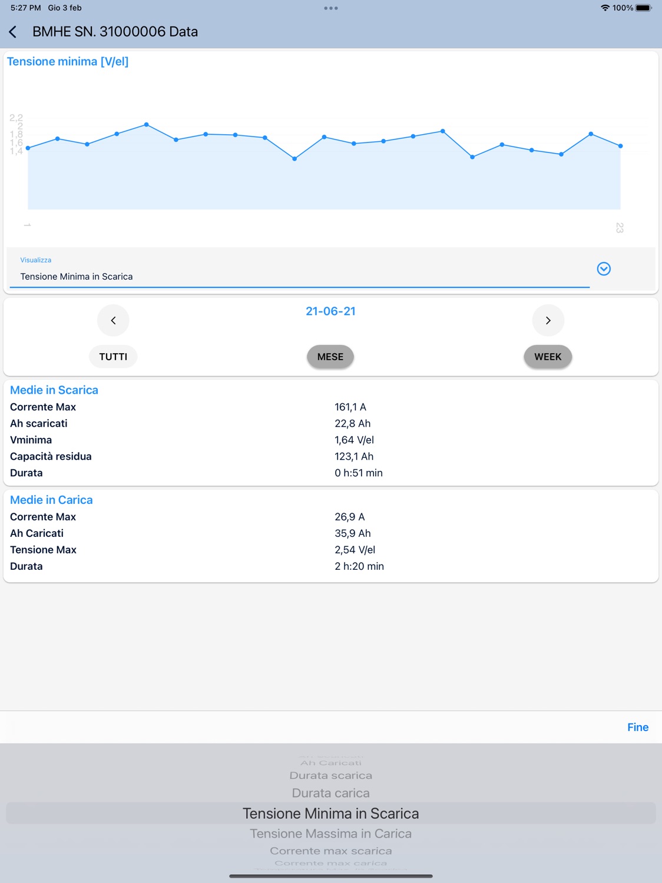Tap the last chart data point
The image size is (662, 883).
click(x=621, y=146)
